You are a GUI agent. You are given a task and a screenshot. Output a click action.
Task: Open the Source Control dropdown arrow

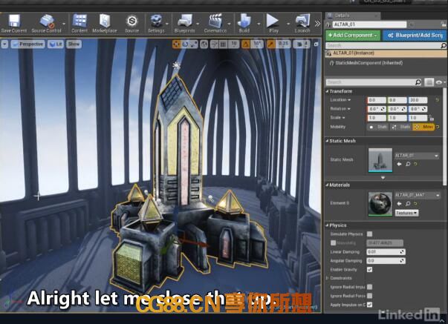(x=64, y=24)
